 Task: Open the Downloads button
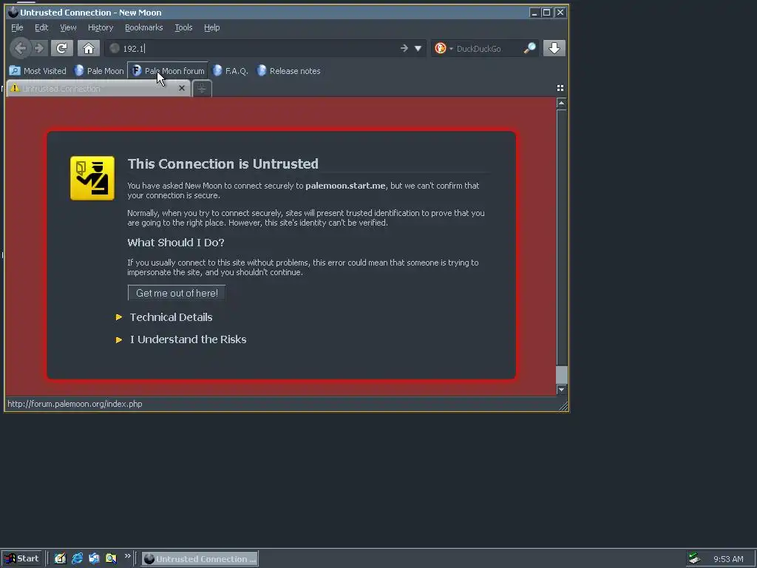(554, 48)
